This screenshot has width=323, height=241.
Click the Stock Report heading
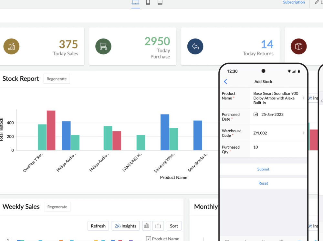tap(21, 79)
